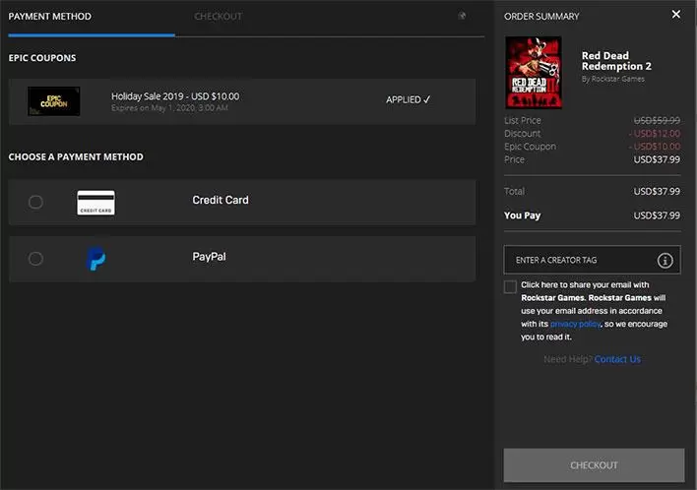
Task: Open the Contact Us link
Action: [617, 359]
